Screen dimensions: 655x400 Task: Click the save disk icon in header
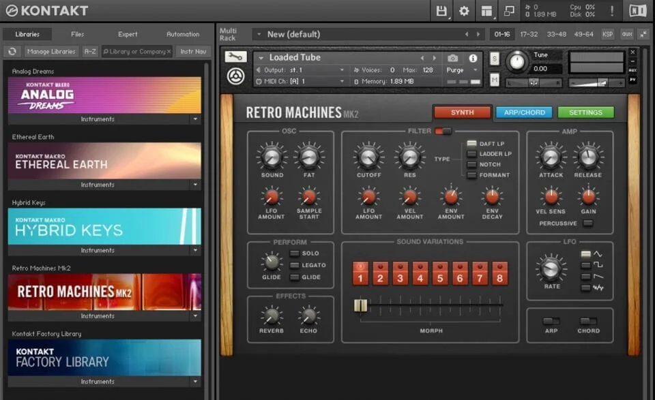tap(441, 11)
